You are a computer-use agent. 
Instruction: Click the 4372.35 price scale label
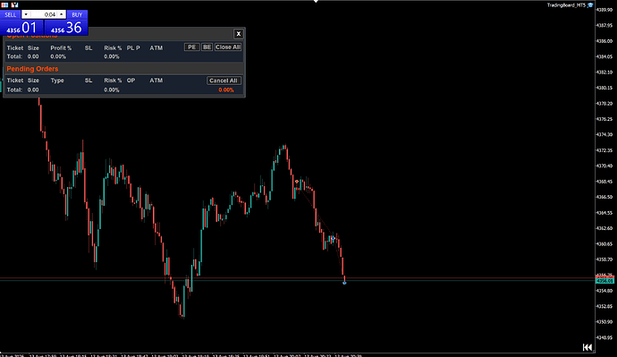coord(604,150)
